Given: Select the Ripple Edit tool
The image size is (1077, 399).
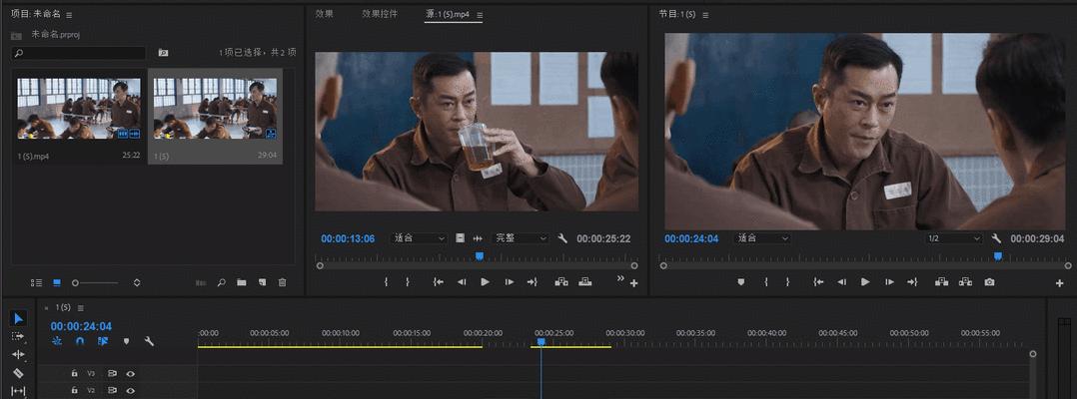Looking at the screenshot, I should coord(19,354).
